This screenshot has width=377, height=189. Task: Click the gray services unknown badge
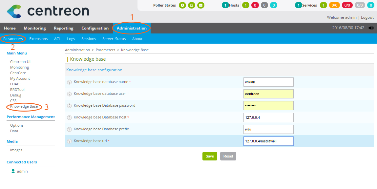click(360, 5)
